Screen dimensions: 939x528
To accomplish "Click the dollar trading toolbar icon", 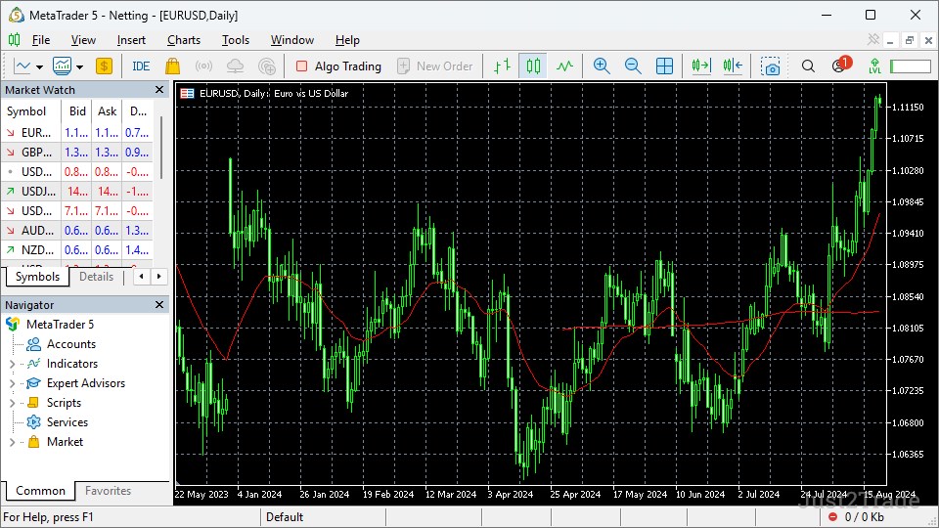I will click(105, 66).
